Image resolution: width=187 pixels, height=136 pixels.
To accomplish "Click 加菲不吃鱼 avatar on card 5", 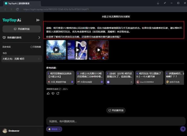I will pyautogui.click(x=168, y=82).
